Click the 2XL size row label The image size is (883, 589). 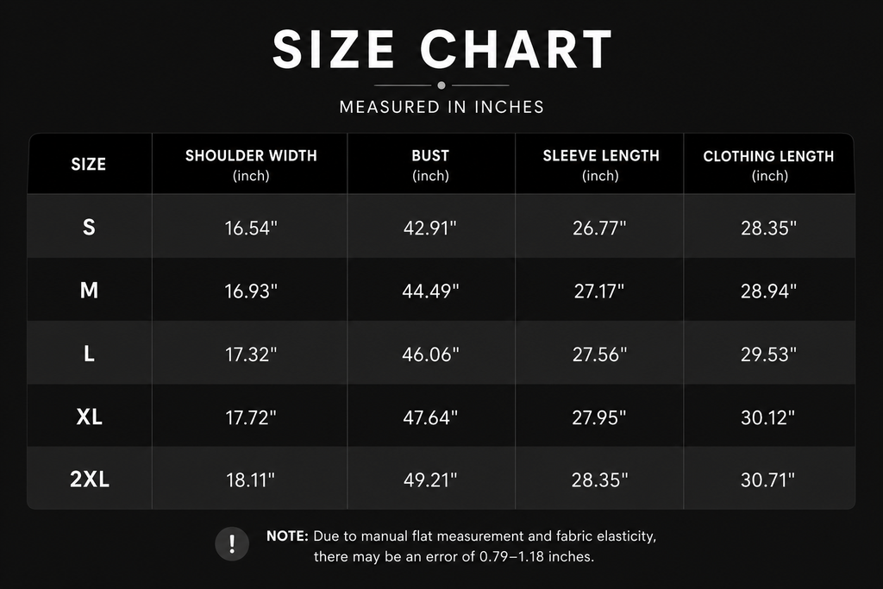click(90, 479)
